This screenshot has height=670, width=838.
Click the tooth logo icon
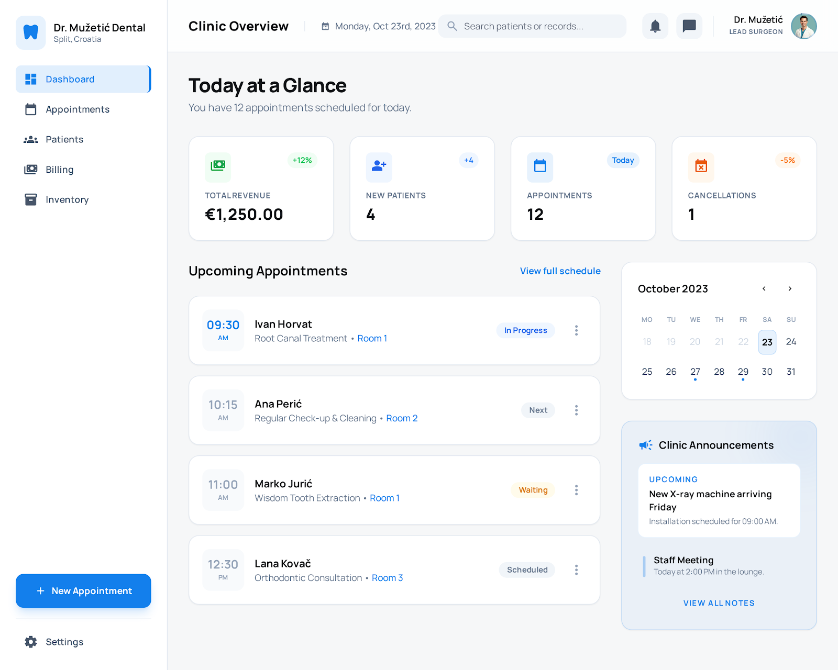click(31, 32)
